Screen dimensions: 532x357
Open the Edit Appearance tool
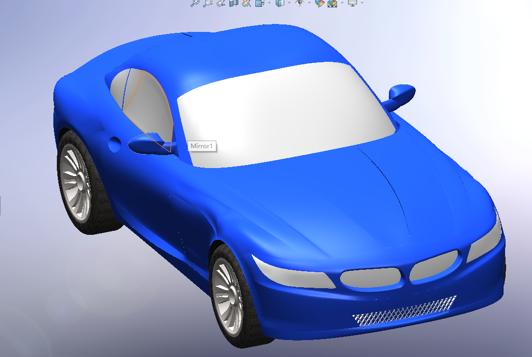(x=319, y=3)
